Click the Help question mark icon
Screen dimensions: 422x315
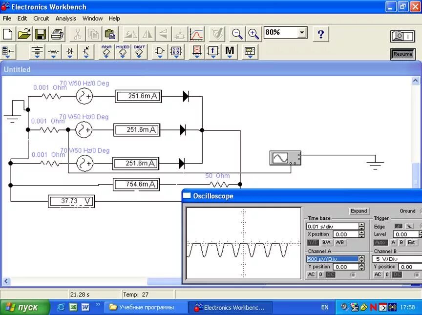click(x=321, y=34)
